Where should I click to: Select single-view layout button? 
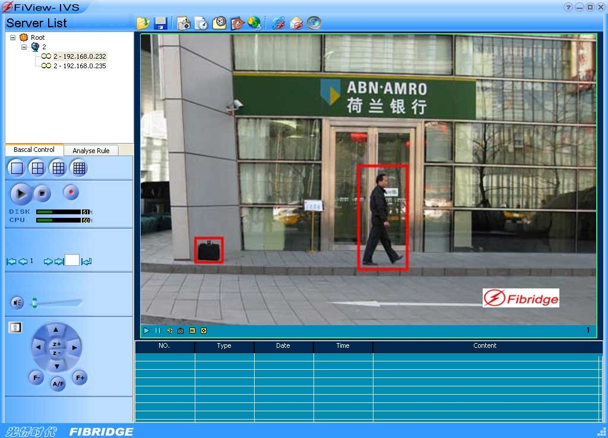click(17, 168)
